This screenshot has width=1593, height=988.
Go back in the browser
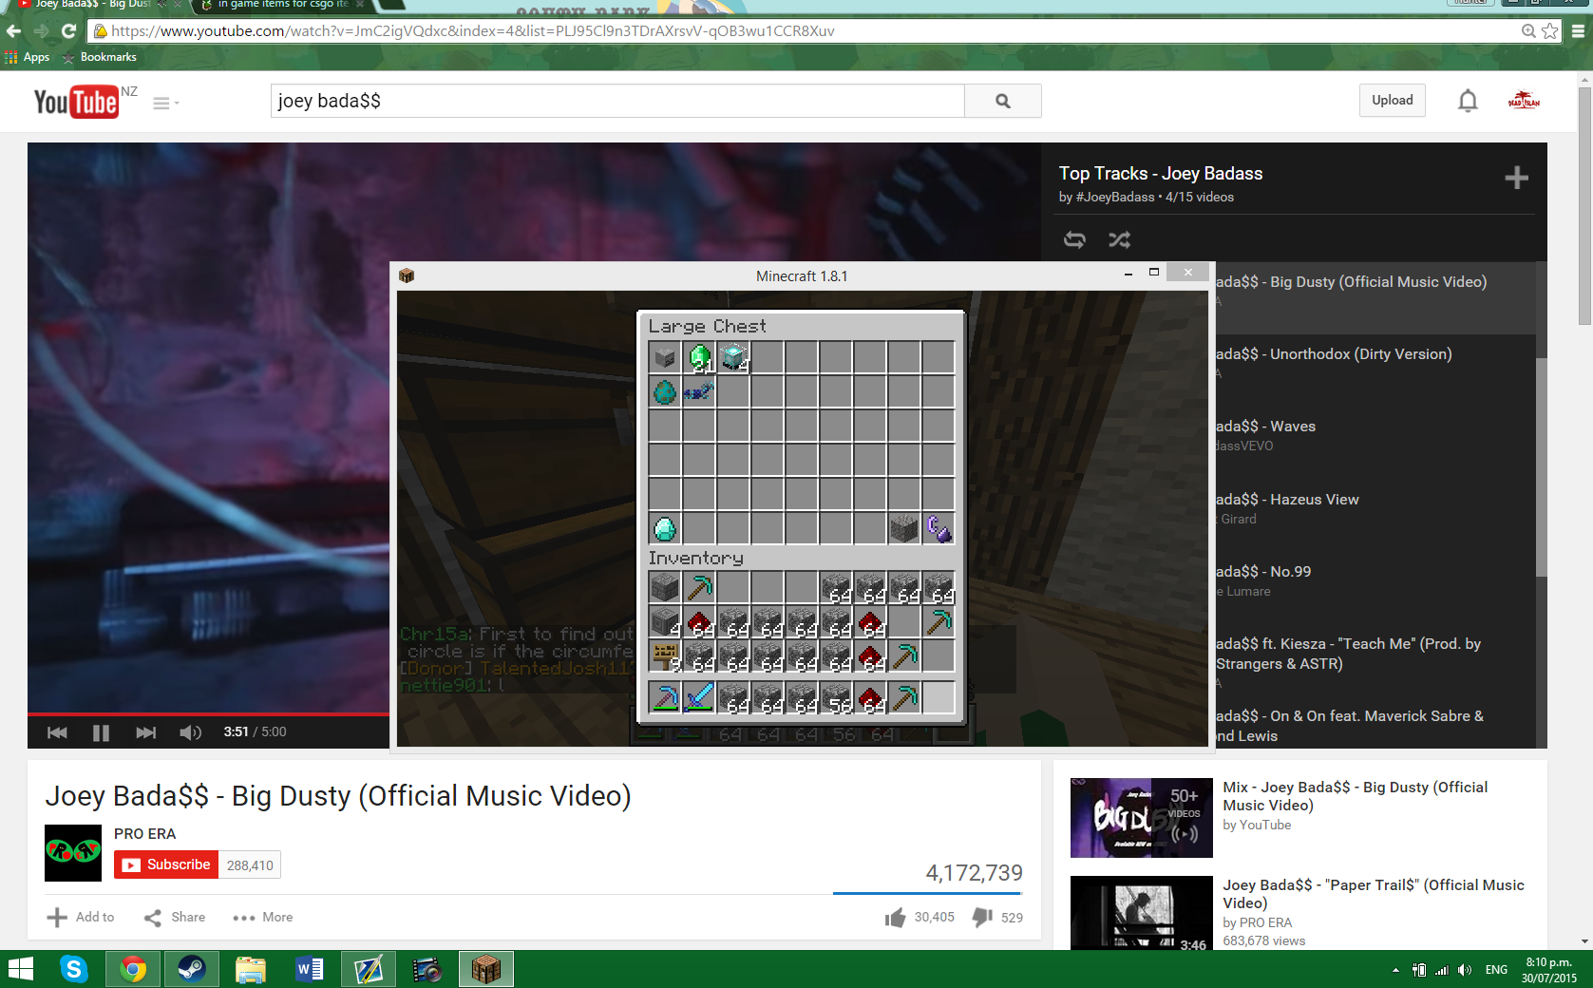point(13,31)
